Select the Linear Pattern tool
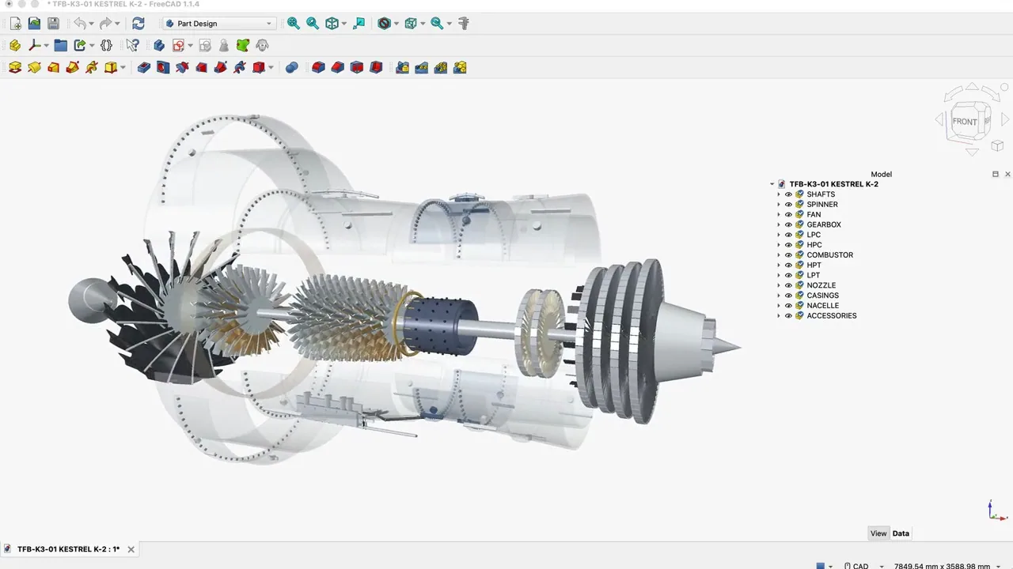Image resolution: width=1013 pixels, height=569 pixels. [x=422, y=68]
